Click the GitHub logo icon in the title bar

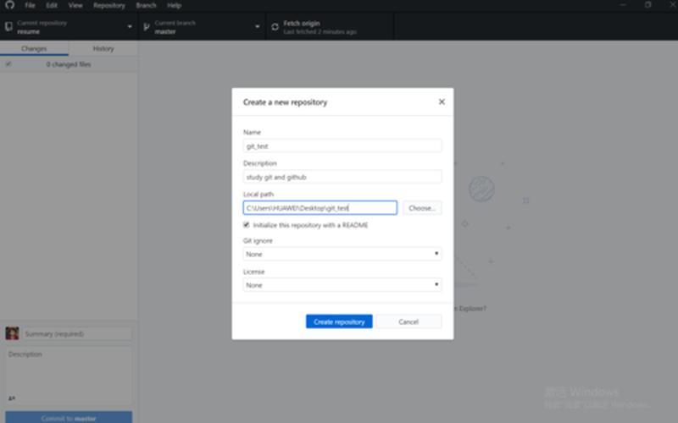[x=9, y=5]
